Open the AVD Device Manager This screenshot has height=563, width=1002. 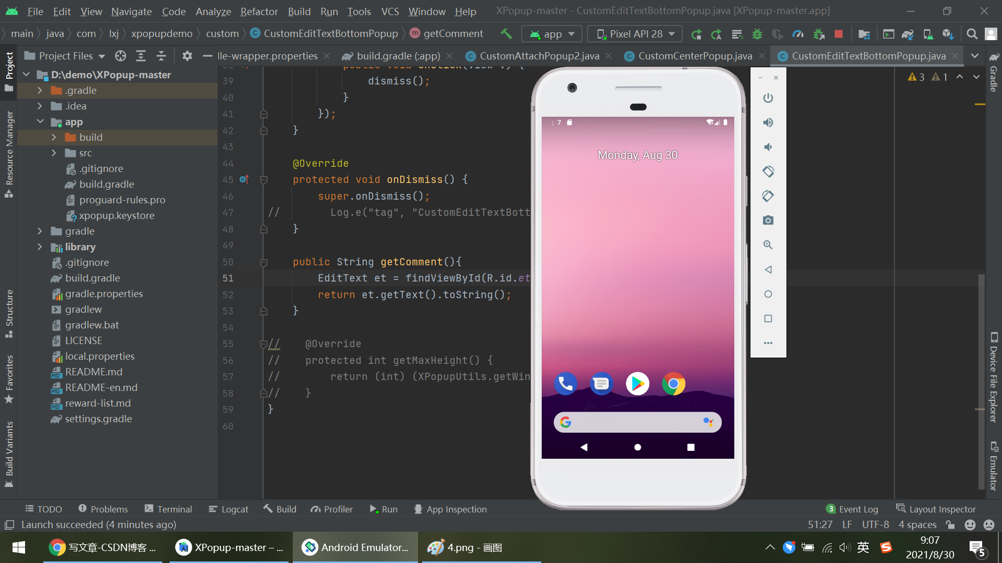pyautogui.click(x=927, y=33)
